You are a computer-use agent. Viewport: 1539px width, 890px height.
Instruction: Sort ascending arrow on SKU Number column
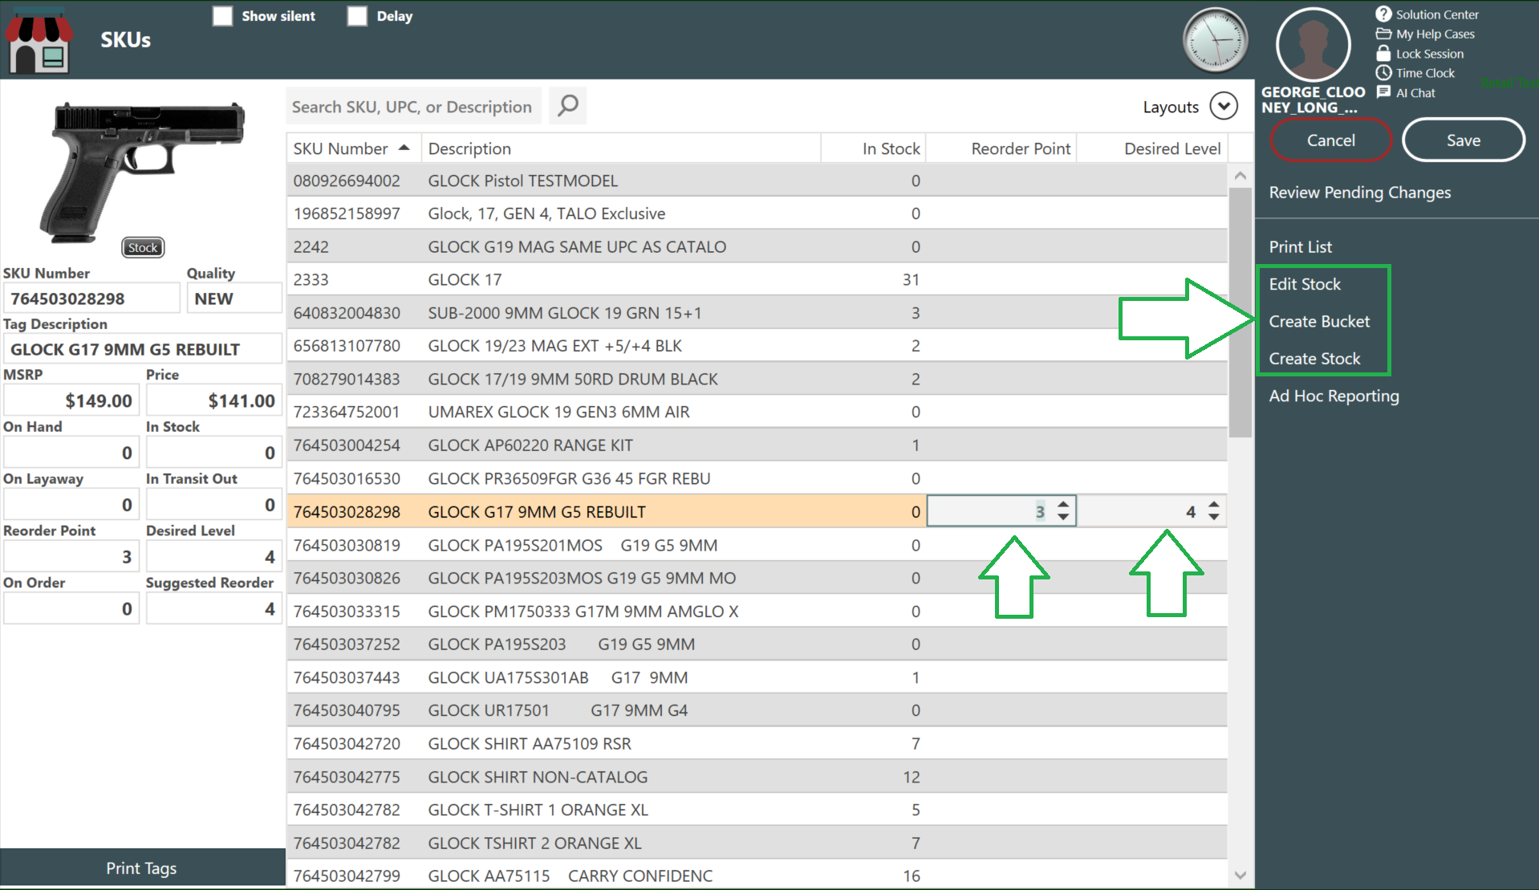pyautogui.click(x=404, y=148)
